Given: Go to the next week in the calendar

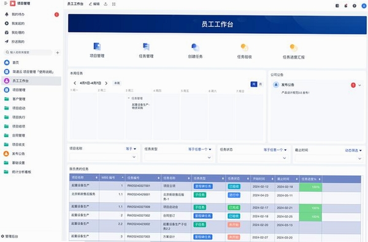Looking at the screenshot, I should coord(106,83).
